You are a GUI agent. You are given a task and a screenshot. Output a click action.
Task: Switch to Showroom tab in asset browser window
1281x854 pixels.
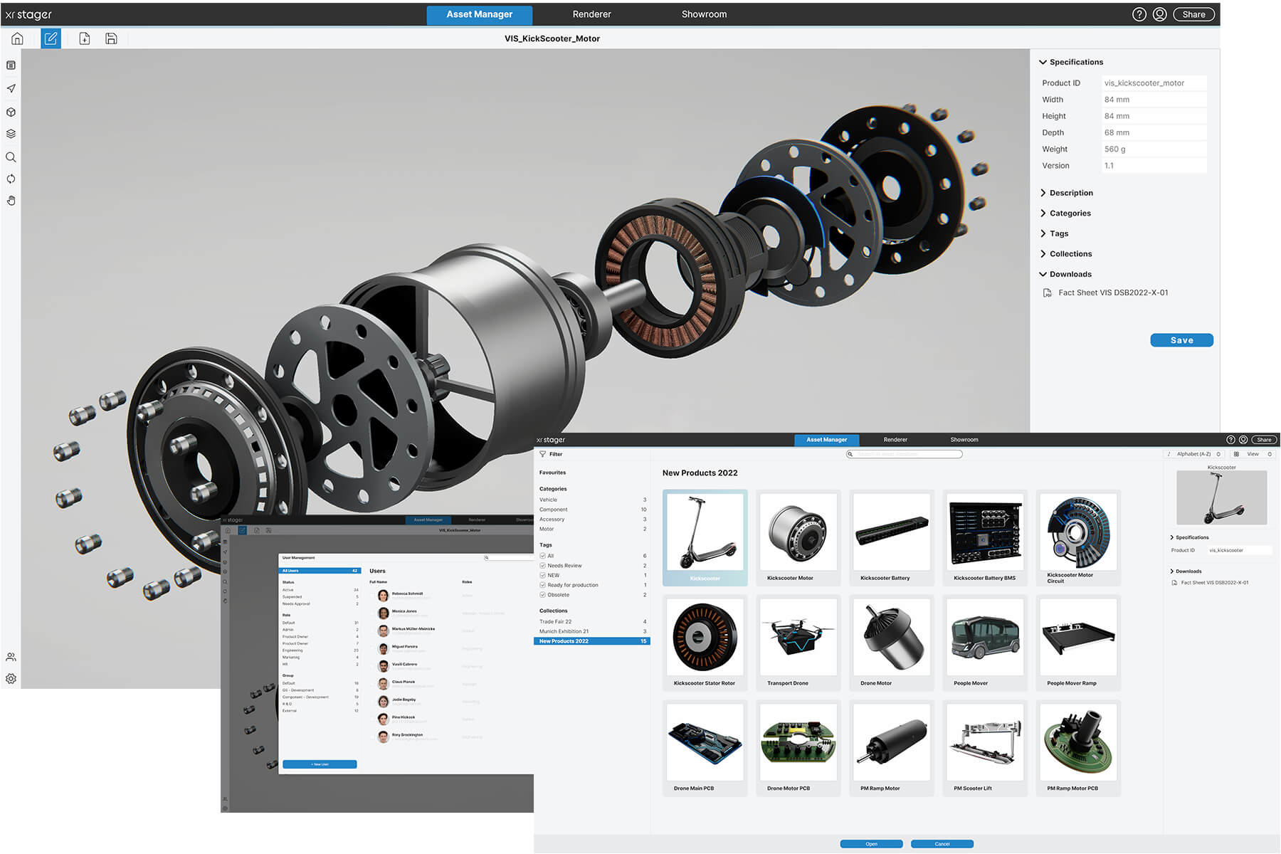pos(964,440)
